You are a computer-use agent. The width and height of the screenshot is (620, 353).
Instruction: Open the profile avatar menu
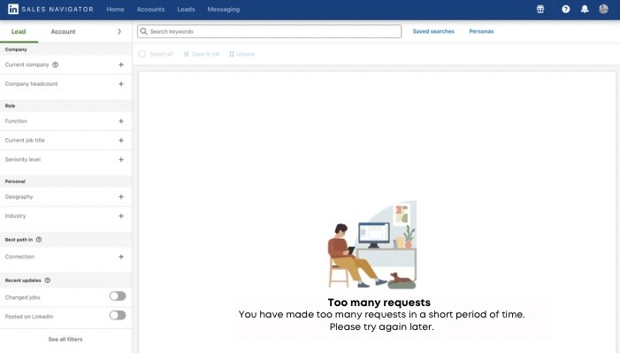[603, 9]
